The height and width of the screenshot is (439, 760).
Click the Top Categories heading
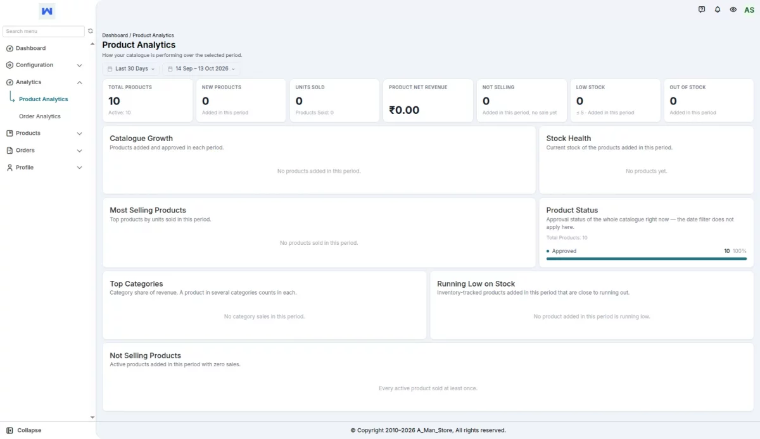tap(136, 284)
